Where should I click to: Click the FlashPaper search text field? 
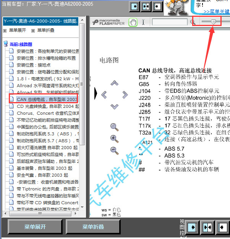pos(170,22)
